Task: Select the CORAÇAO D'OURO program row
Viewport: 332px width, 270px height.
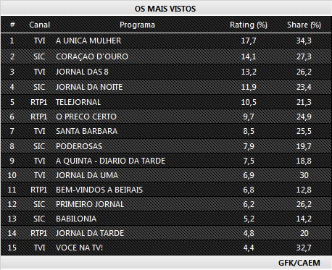Action: pyautogui.click(x=166, y=56)
